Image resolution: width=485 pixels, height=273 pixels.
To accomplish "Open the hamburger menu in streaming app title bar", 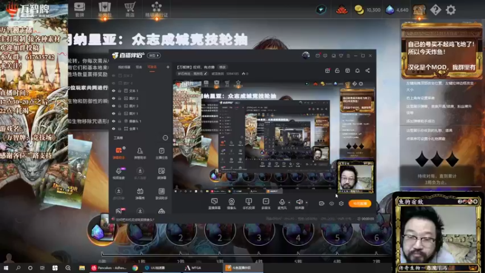I will 348,56.
